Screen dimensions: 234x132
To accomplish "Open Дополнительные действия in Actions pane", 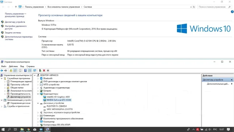I will coord(218,84).
